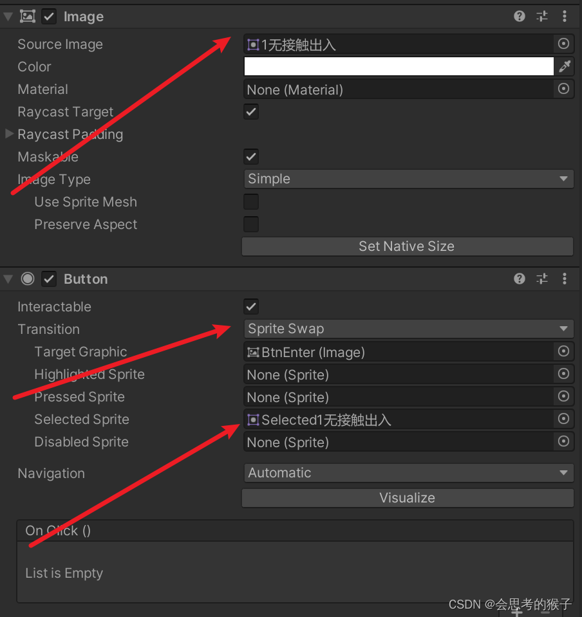Open the Source Image object picker

click(563, 44)
